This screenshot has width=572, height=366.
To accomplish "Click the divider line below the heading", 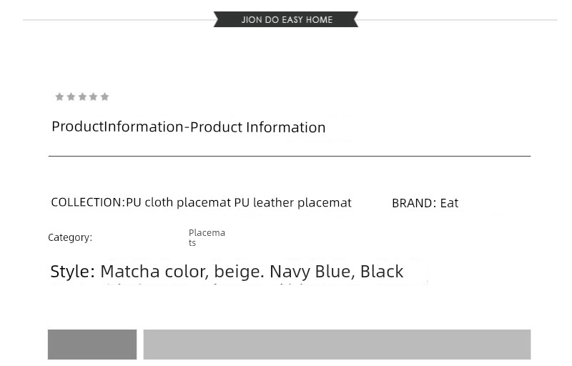I will (x=290, y=156).
